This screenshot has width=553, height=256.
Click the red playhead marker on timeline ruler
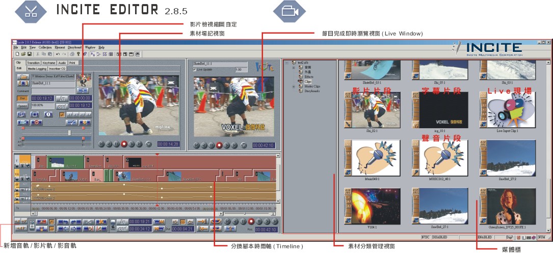157,205
